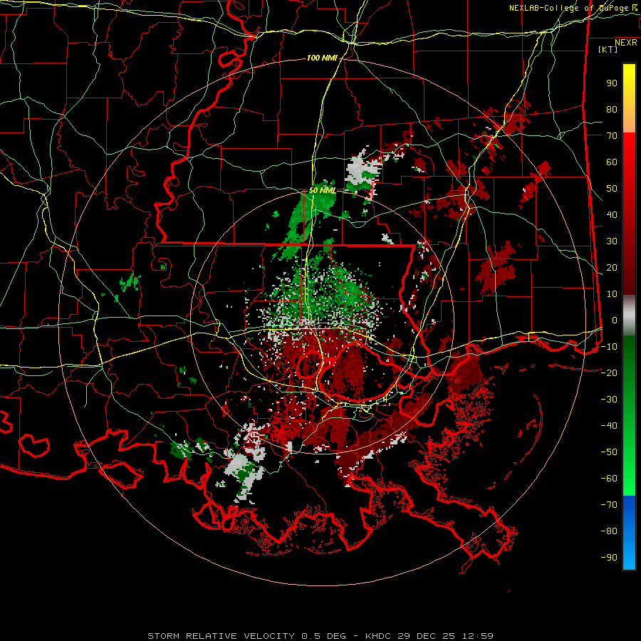This screenshot has height=641, width=641.
Task: Click the 90 value on the velocity scale
Action: [x=612, y=83]
